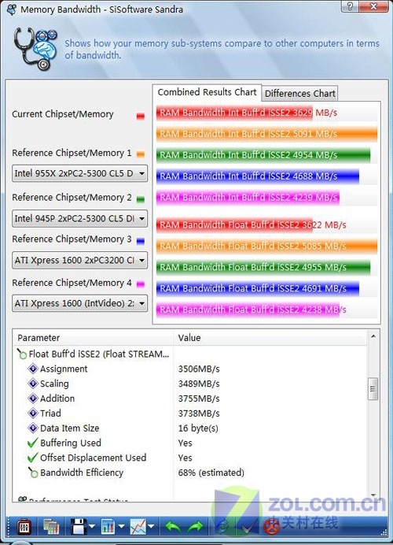393x545 pixels.
Task: Click the bar chart icon in toolbar
Action: click(x=108, y=527)
